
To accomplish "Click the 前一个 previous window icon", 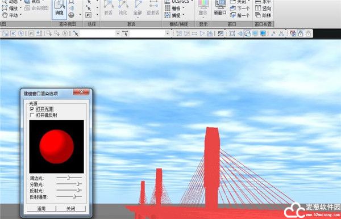I will (x=233, y=15).
